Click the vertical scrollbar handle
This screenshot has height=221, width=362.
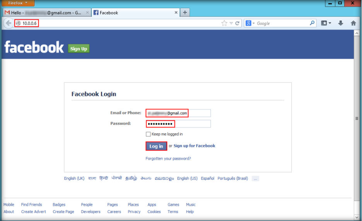357,119
